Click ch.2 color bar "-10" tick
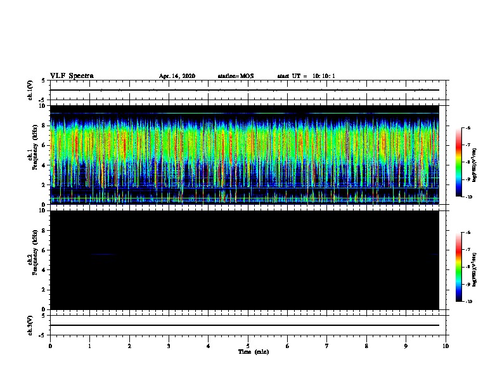Viewport: 502px width, 388px height. click(468, 302)
